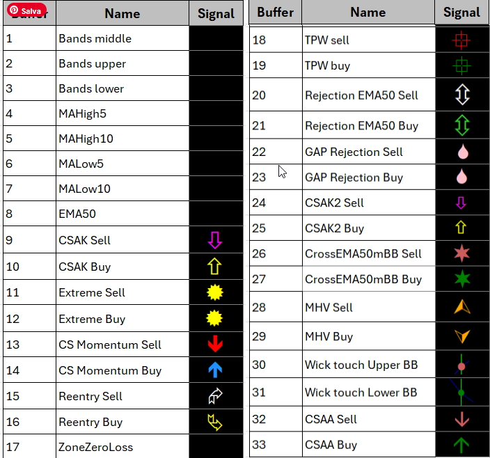Click the green star for CrossEMA50mBB Buy
Image resolution: width=490 pixels, height=458 pixels.
[462, 278]
